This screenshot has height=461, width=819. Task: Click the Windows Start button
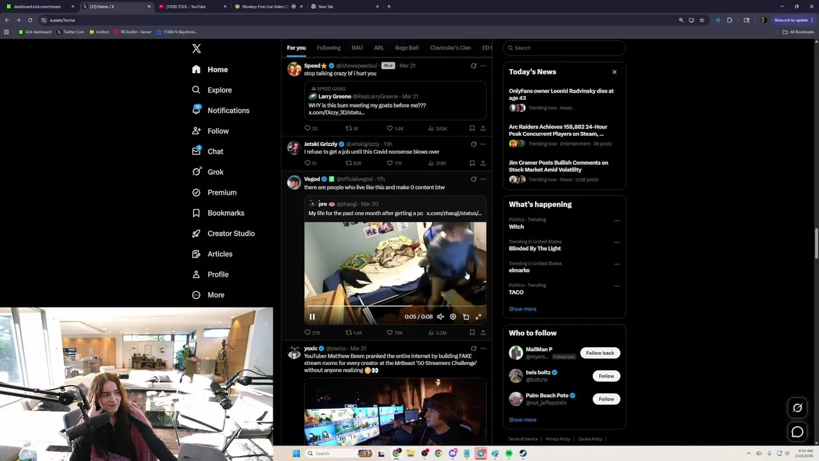(x=296, y=453)
